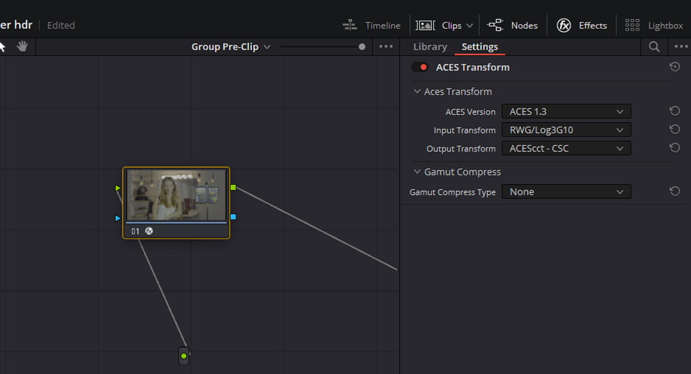Image resolution: width=691 pixels, height=374 pixels.
Task: Open effects panel options menu
Action: click(681, 47)
